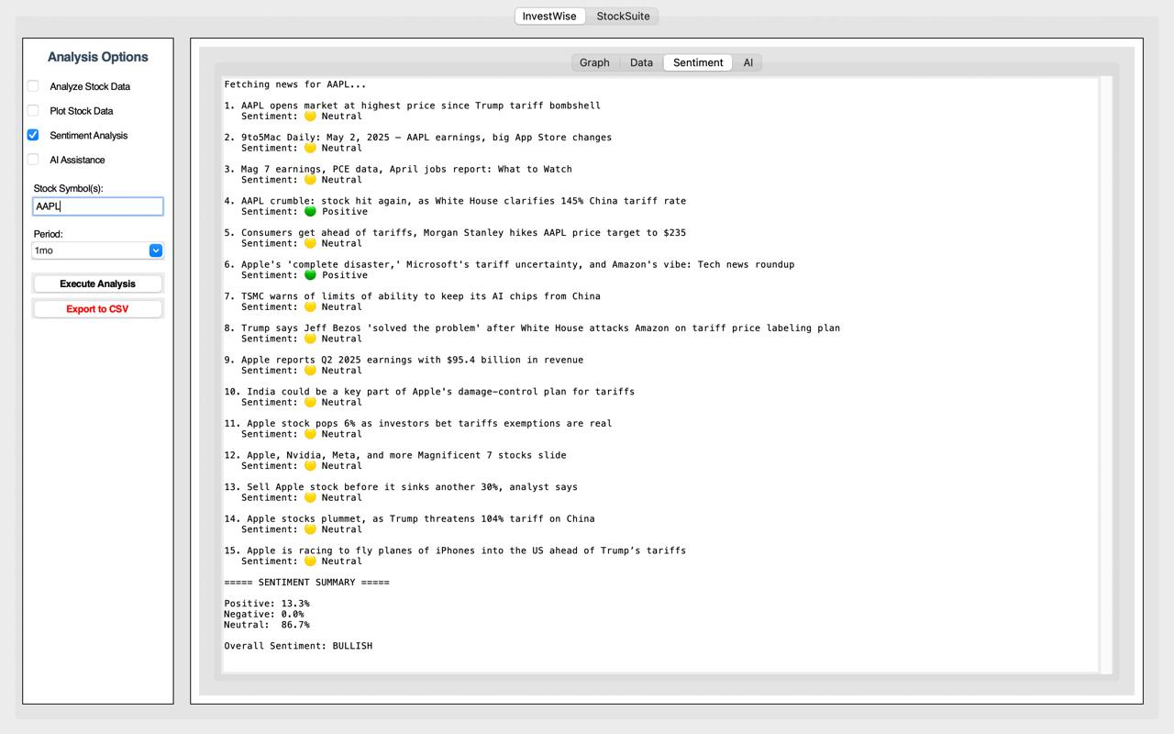This screenshot has width=1174, height=734.
Task: Click the 'Negative: 0.0%' summary line
Action: point(264,615)
